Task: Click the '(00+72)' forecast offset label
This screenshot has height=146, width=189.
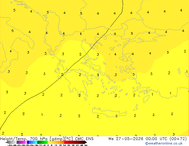Action: 178,139
